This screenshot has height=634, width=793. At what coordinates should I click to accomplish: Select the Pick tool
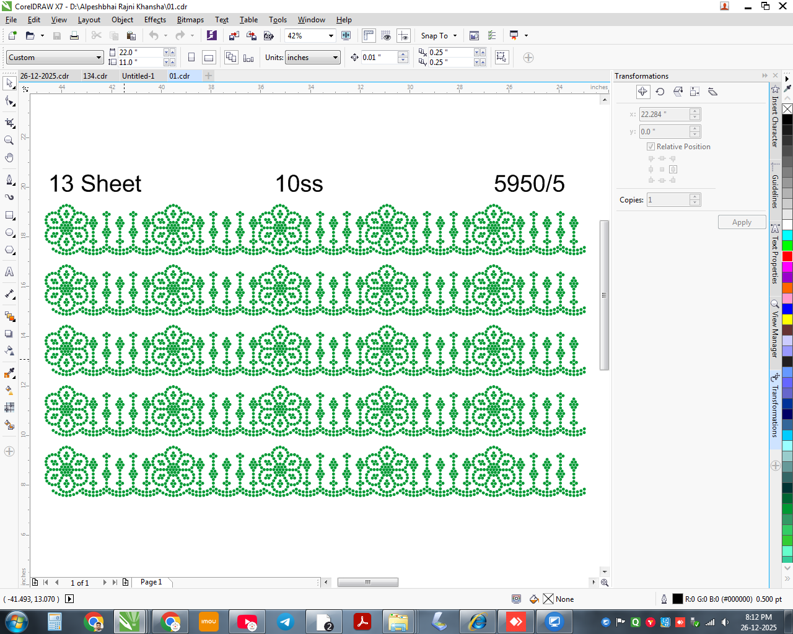point(9,83)
